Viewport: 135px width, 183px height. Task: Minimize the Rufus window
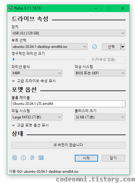[x=96, y=8]
